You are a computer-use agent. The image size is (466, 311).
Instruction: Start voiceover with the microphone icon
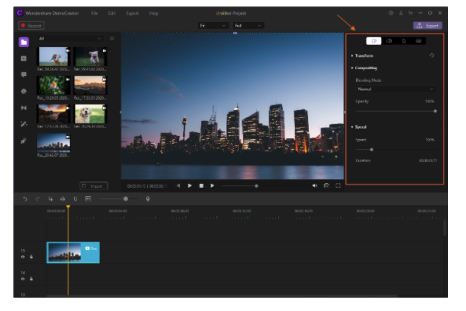coord(148,199)
